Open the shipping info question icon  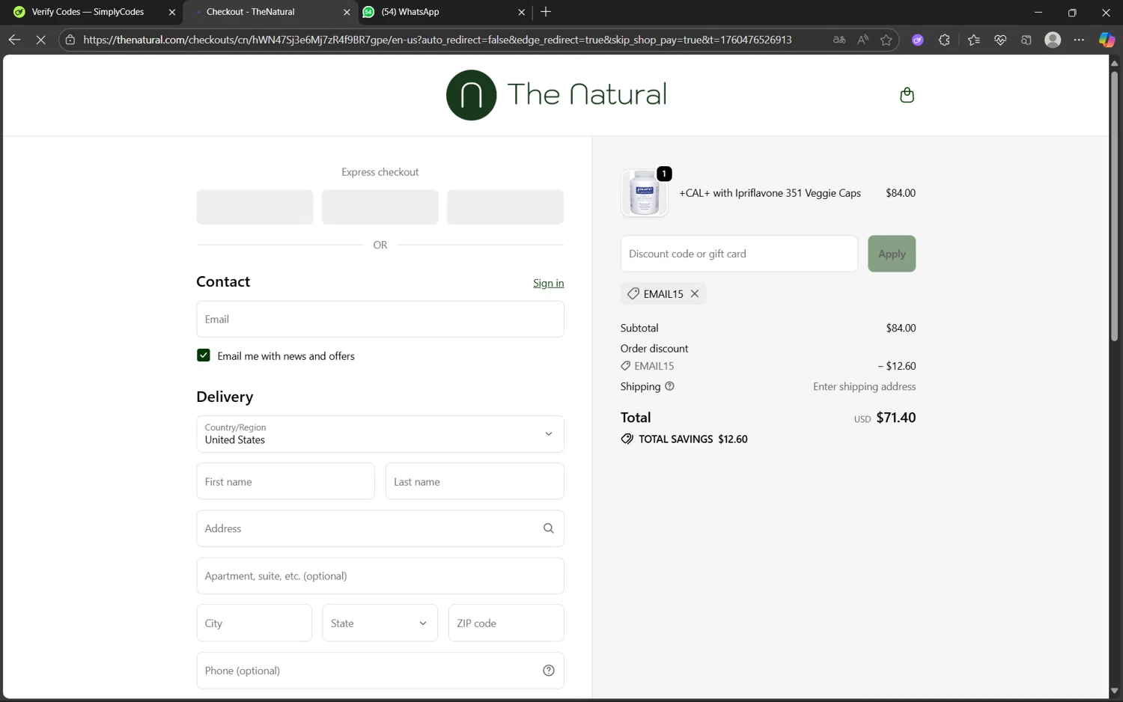click(669, 386)
